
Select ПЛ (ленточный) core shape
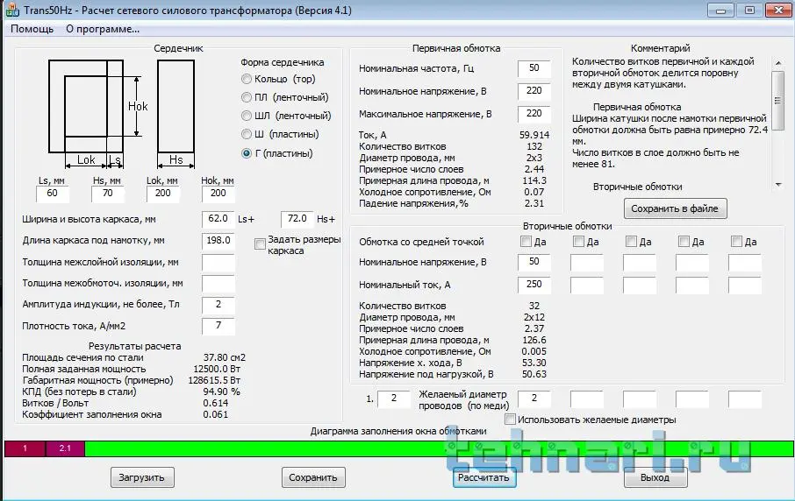click(247, 97)
